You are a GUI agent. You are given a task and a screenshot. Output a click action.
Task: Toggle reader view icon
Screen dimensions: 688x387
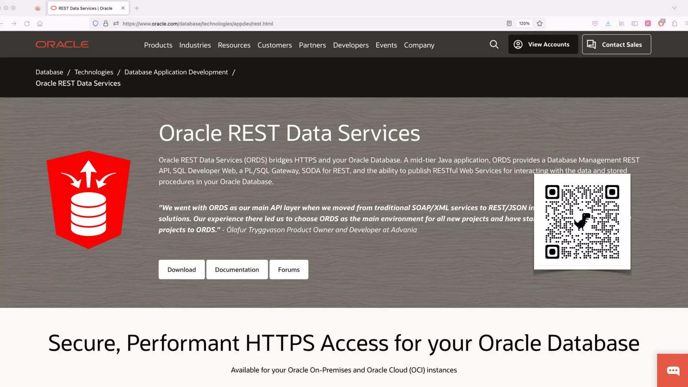tap(509, 24)
